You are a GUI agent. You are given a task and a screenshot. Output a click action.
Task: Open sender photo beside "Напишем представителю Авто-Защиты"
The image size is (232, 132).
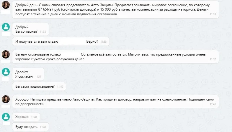[x=6, y=99]
